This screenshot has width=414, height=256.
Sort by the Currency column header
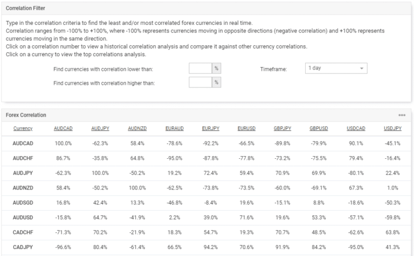click(x=23, y=129)
